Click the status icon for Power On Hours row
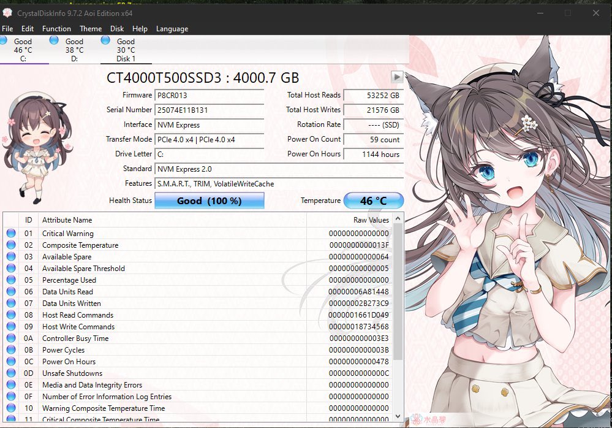Screen dimensions: 612x428 [11, 361]
